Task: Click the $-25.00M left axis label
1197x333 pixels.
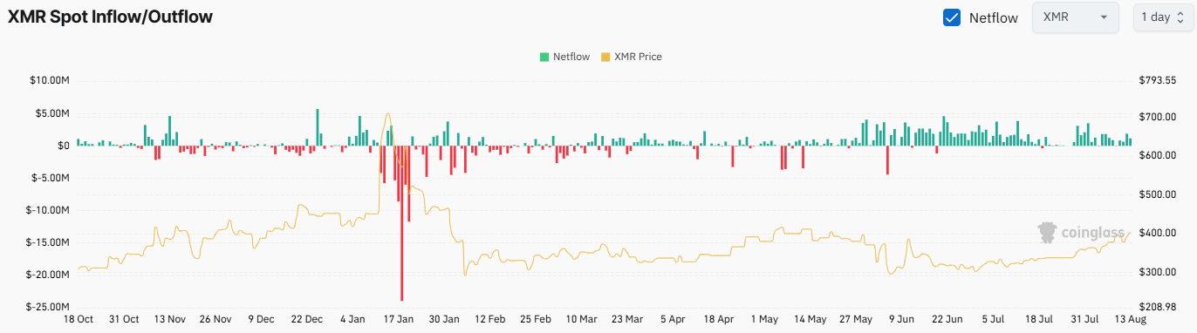Action: click(48, 307)
